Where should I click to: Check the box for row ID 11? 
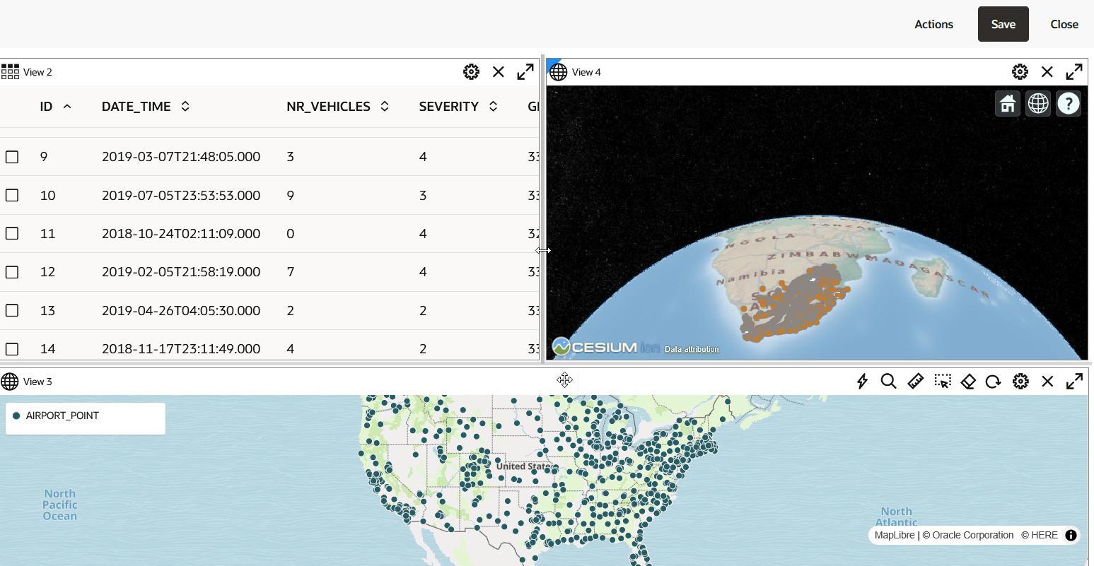[12, 233]
